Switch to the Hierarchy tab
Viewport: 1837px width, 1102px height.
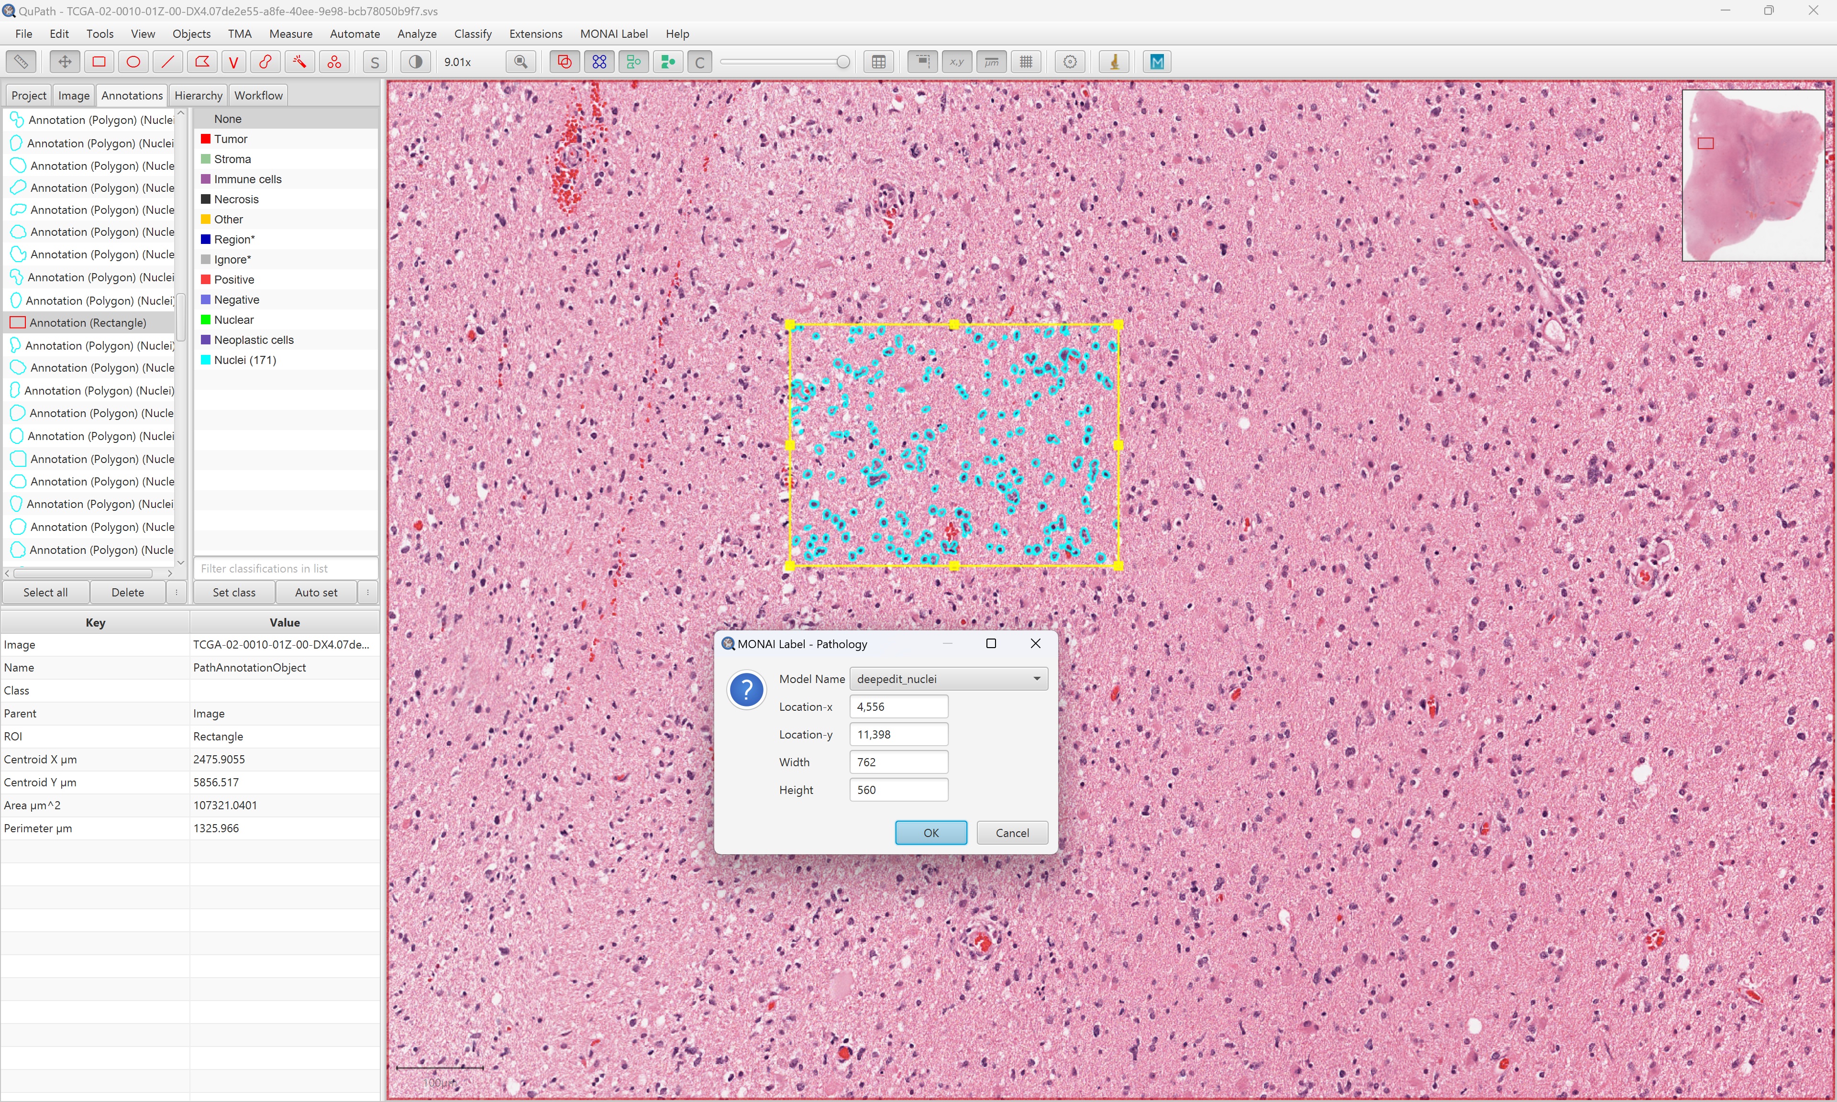(x=198, y=95)
